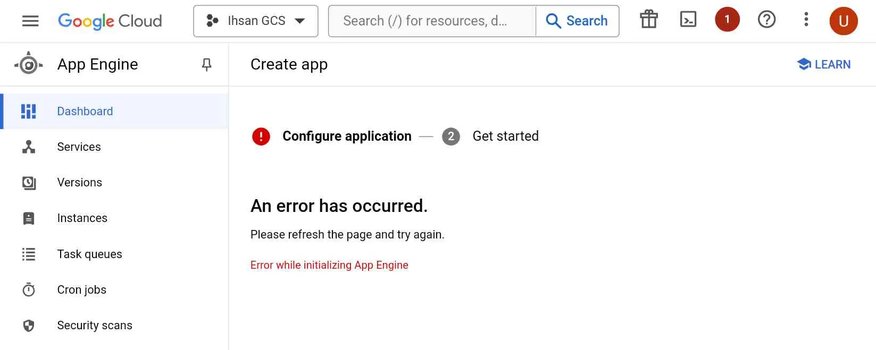Click the Instances icon
Screen dimensions: 876x350
click(29, 218)
